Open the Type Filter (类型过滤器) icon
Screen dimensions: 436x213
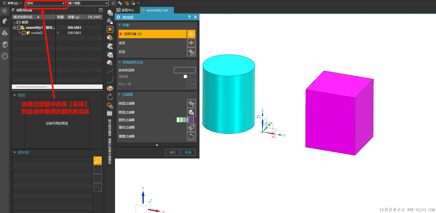click(x=191, y=103)
